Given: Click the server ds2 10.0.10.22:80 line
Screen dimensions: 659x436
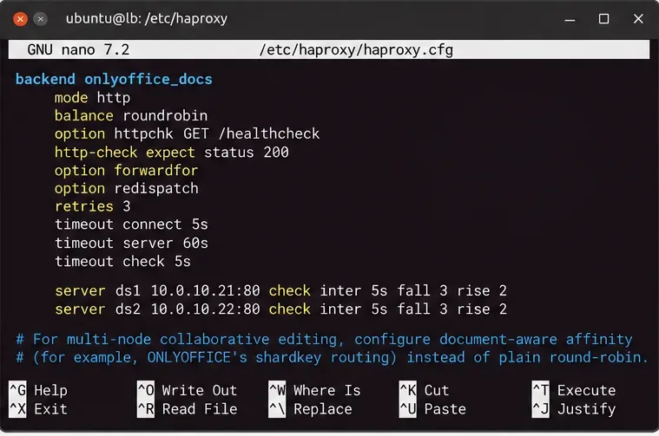Looking at the screenshot, I should click(280, 309).
